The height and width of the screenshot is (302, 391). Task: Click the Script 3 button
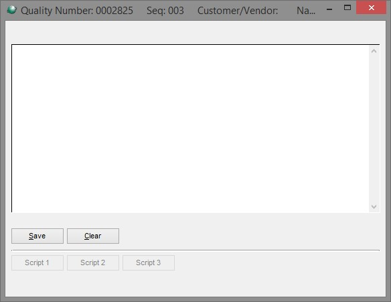(149, 262)
